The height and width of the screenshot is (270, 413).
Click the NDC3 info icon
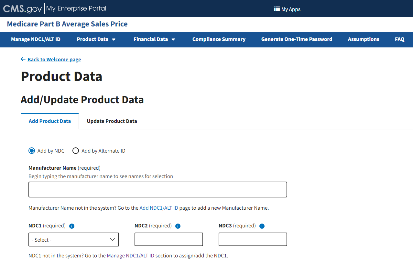pyautogui.click(x=262, y=226)
